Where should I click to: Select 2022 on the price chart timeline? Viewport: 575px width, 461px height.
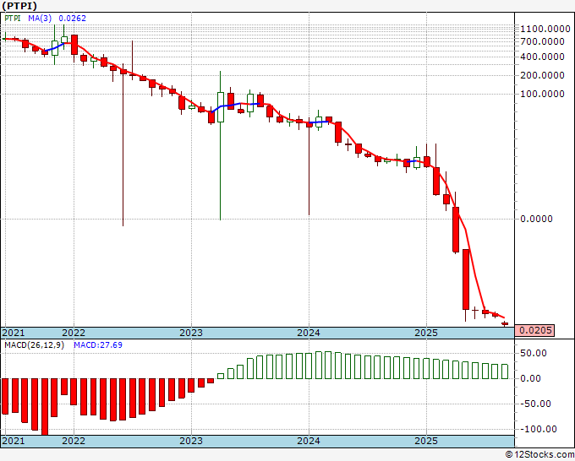click(74, 333)
